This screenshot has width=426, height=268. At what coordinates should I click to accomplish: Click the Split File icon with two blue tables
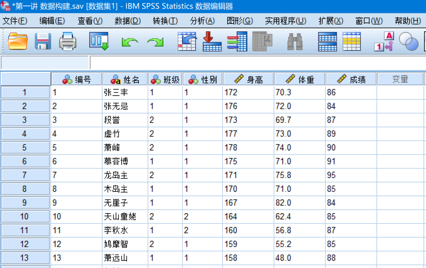tap(327, 41)
